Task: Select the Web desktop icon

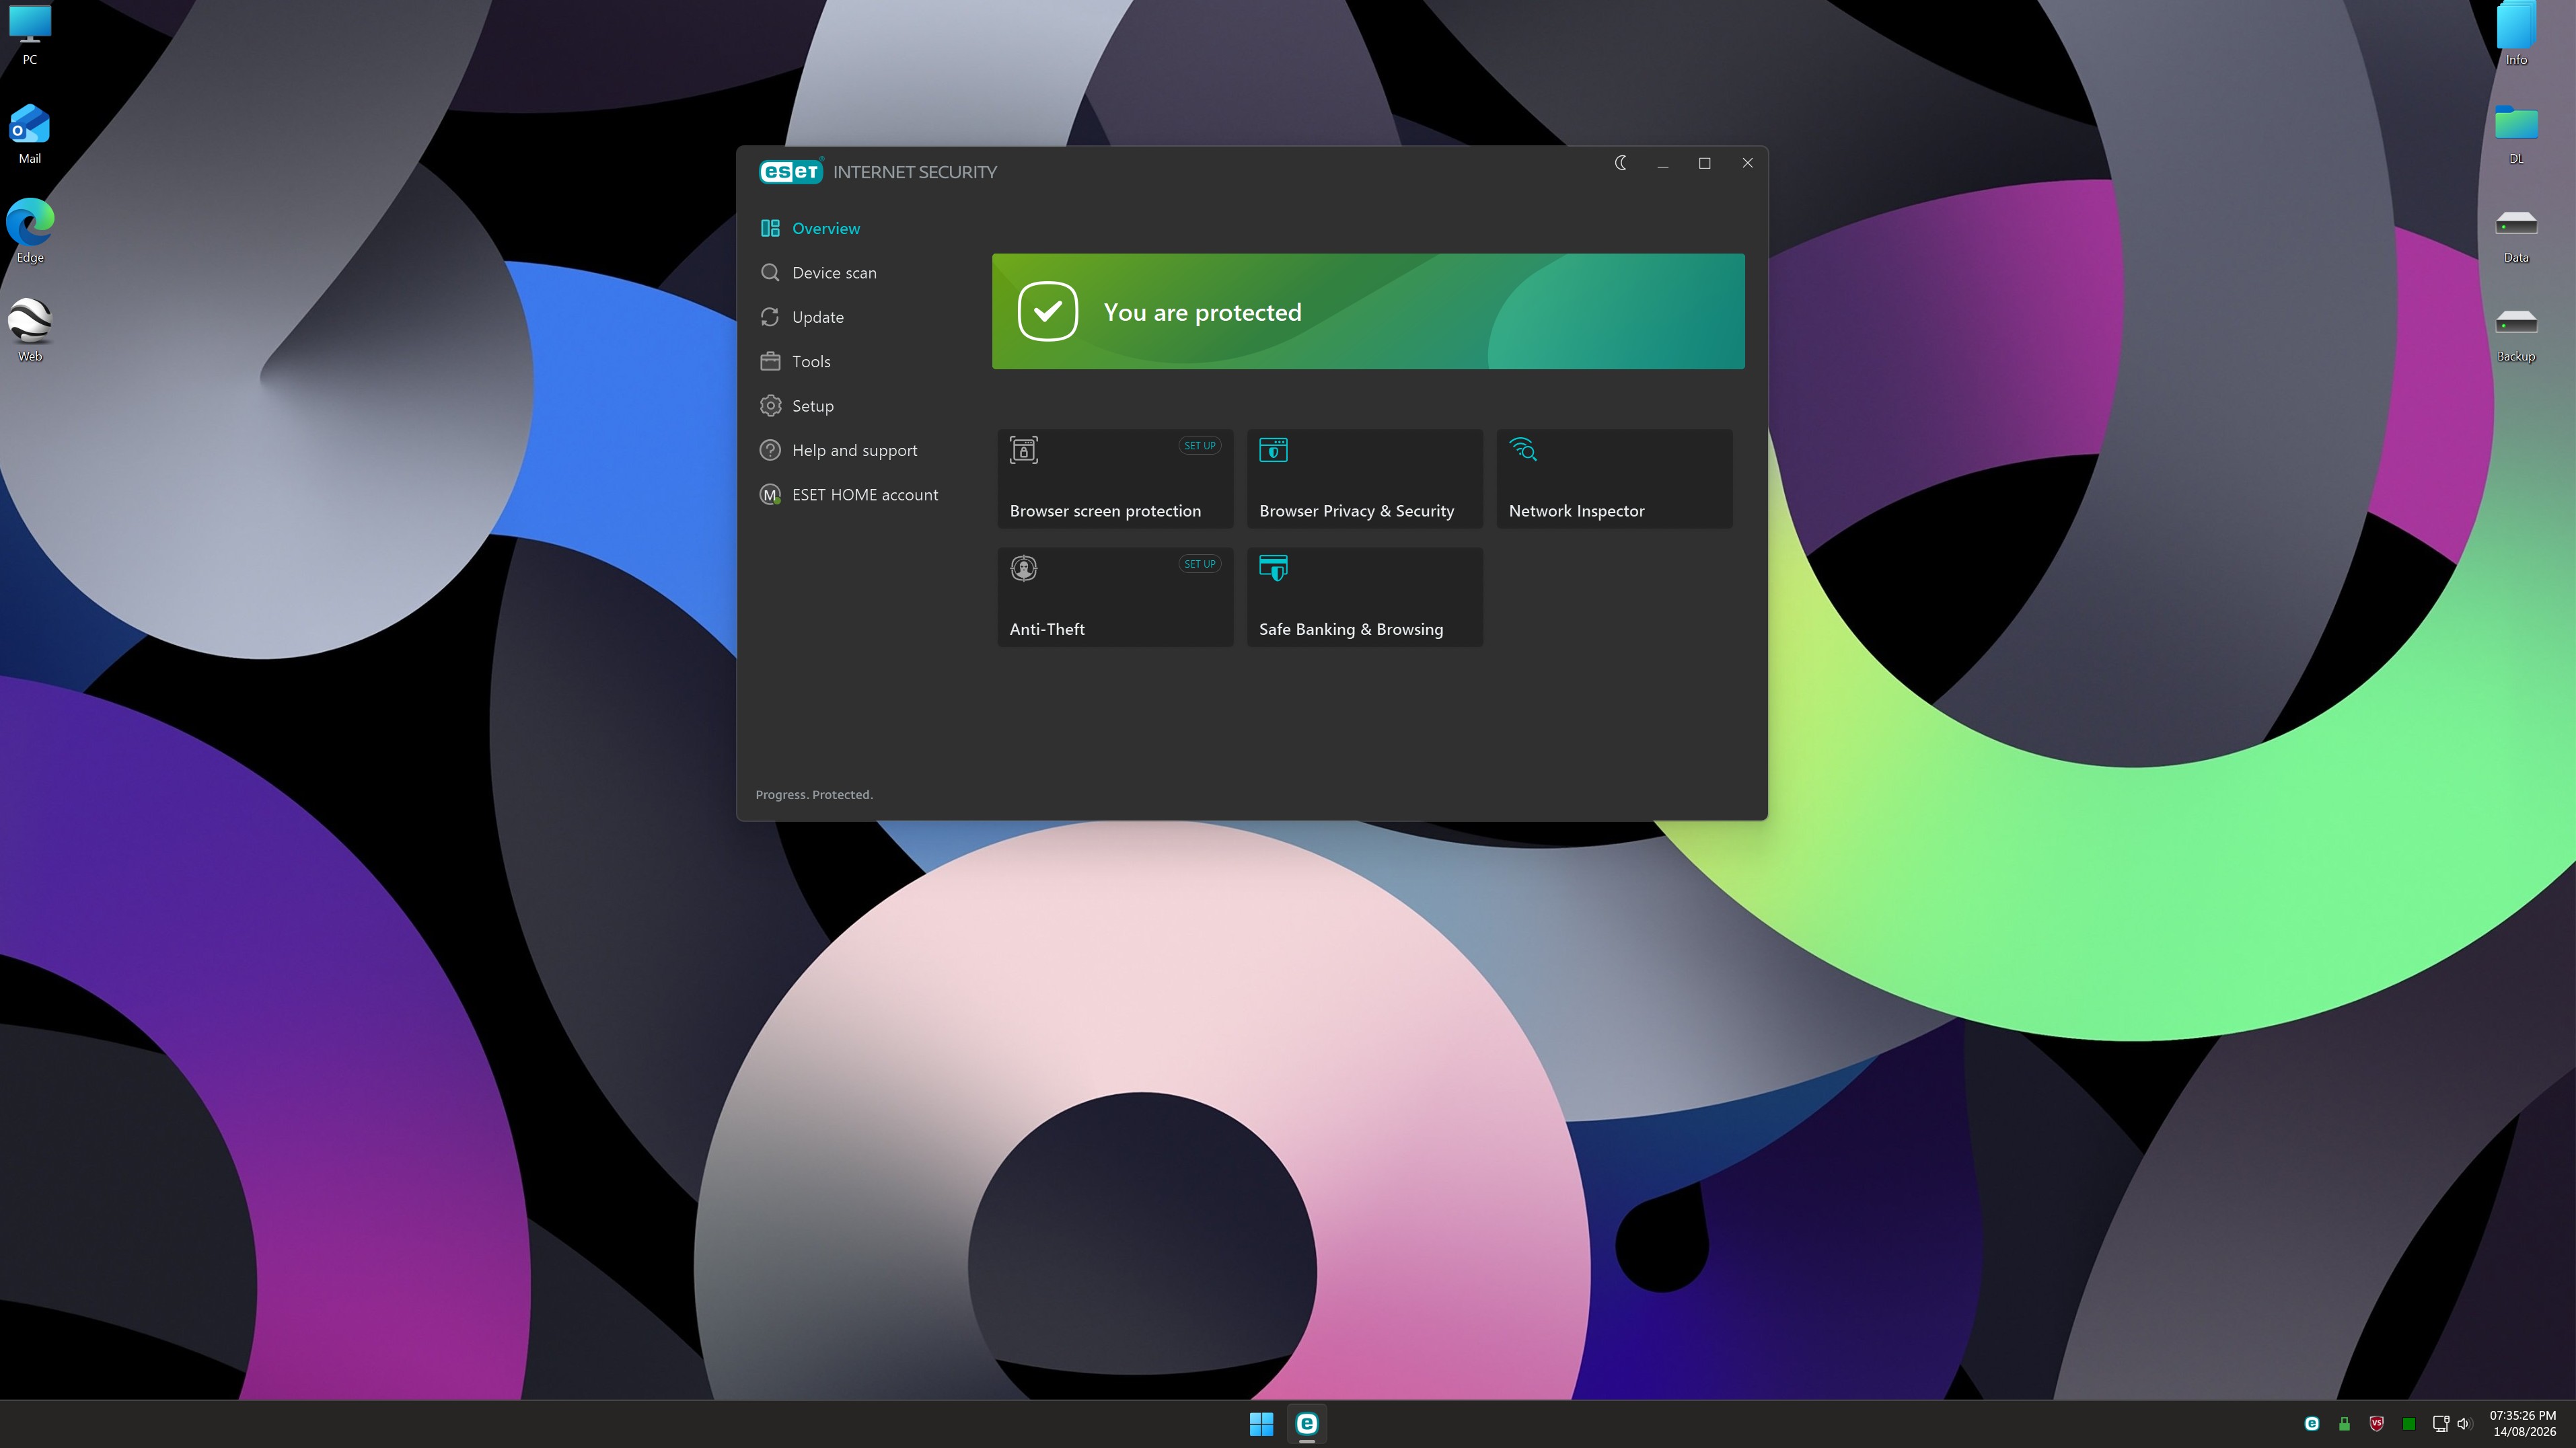Action: (x=30, y=331)
